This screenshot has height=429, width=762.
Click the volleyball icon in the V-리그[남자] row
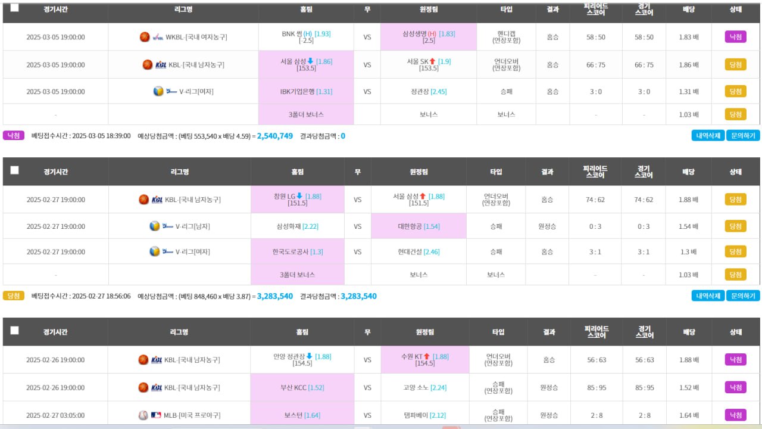tap(154, 226)
